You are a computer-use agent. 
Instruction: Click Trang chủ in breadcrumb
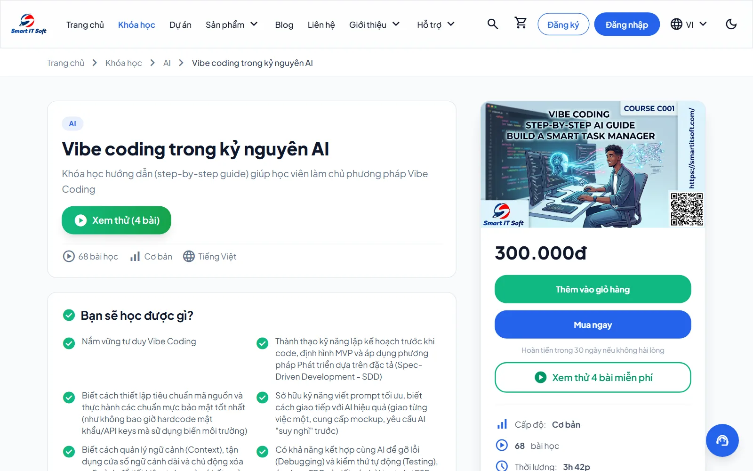click(x=65, y=63)
